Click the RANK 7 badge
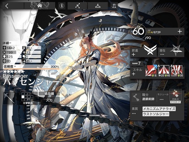Image resolution: width=189 pixels, height=142 pixels. coord(137,63)
